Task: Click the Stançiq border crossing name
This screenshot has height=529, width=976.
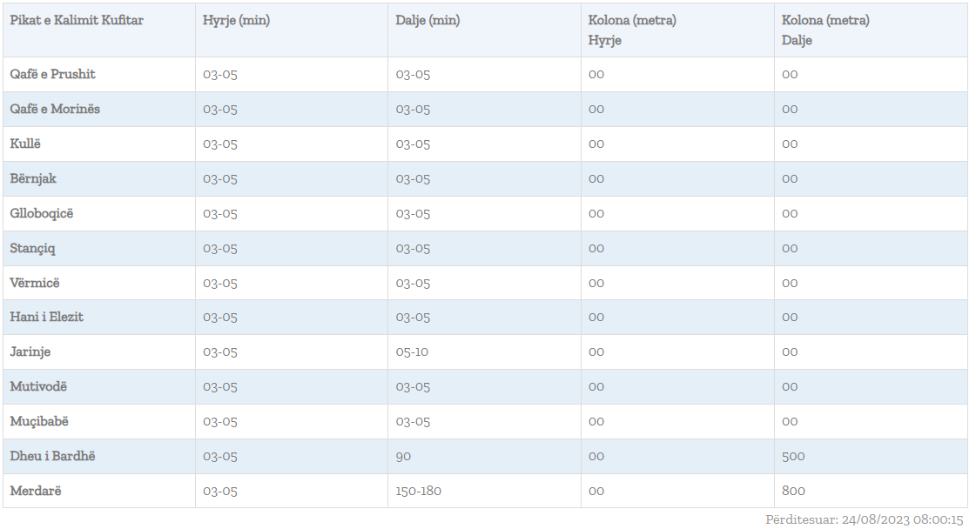Action: (33, 249)
